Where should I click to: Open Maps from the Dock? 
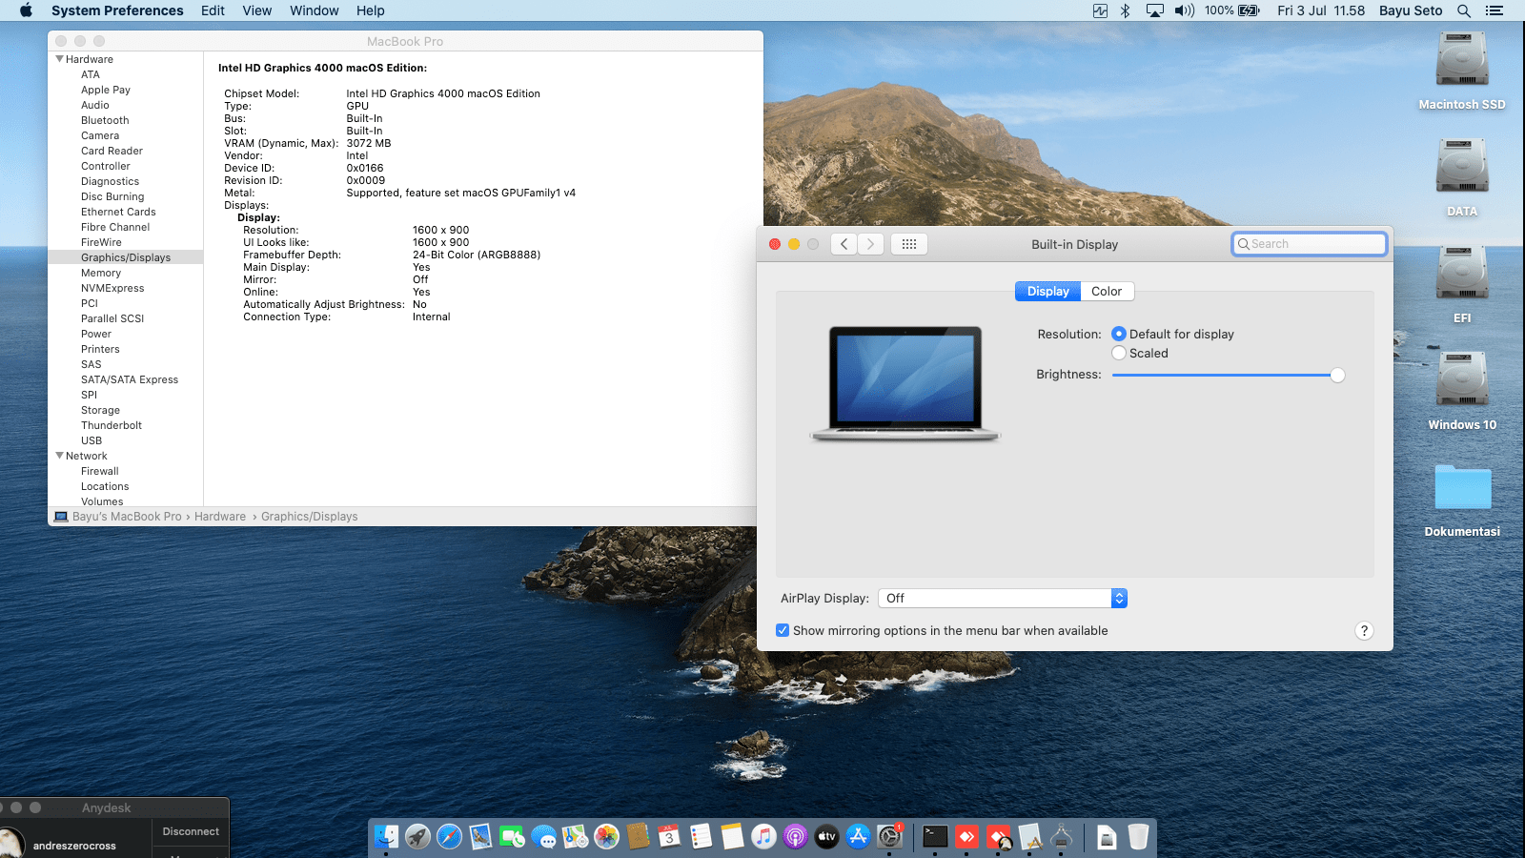coord(575,837)
